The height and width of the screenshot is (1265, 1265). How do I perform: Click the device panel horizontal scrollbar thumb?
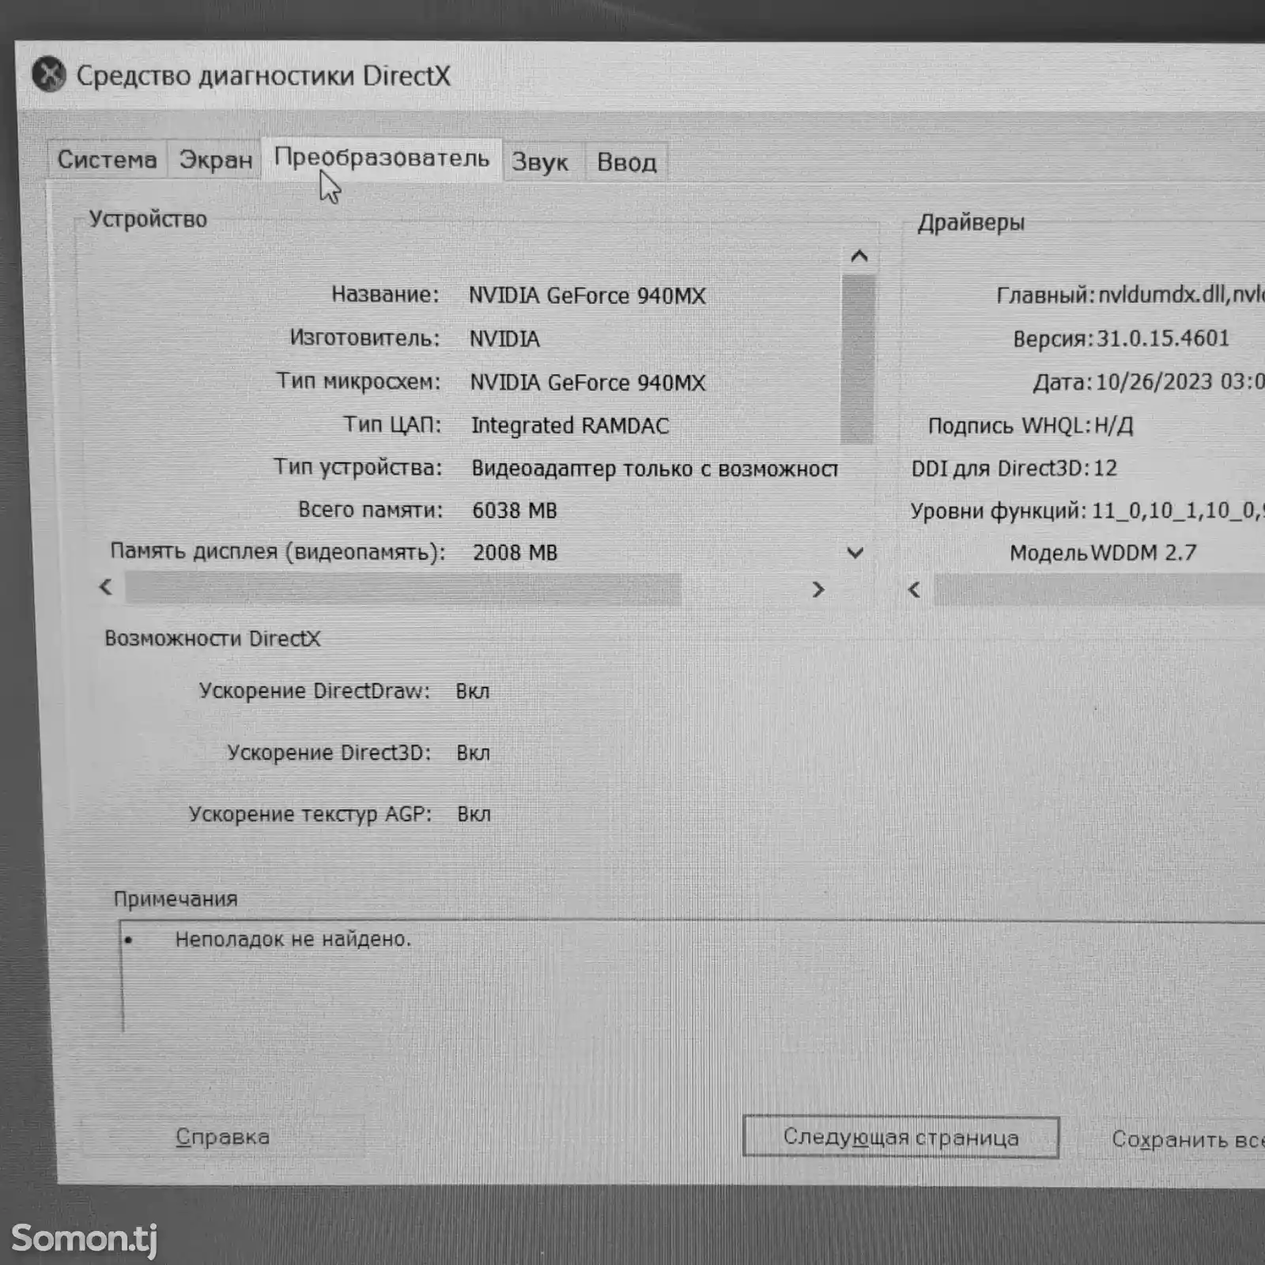(402, 589)
